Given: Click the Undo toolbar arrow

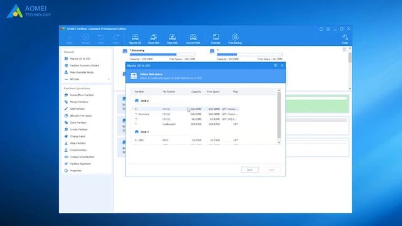Looking at the screenshot, I should 100,39.
